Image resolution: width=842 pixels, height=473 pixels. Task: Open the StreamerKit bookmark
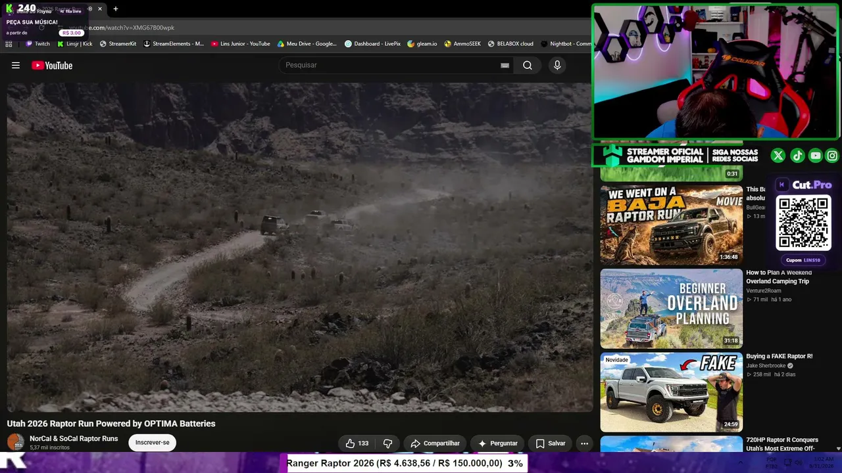pyautogui.click(x=118, y=44)
